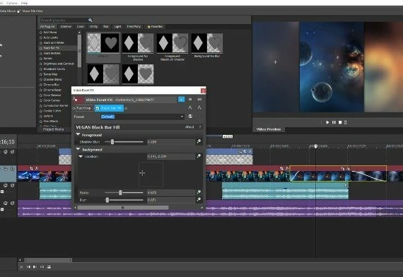
Task: Click the About link
Action: pyautogui.click(x=189, y=127)
